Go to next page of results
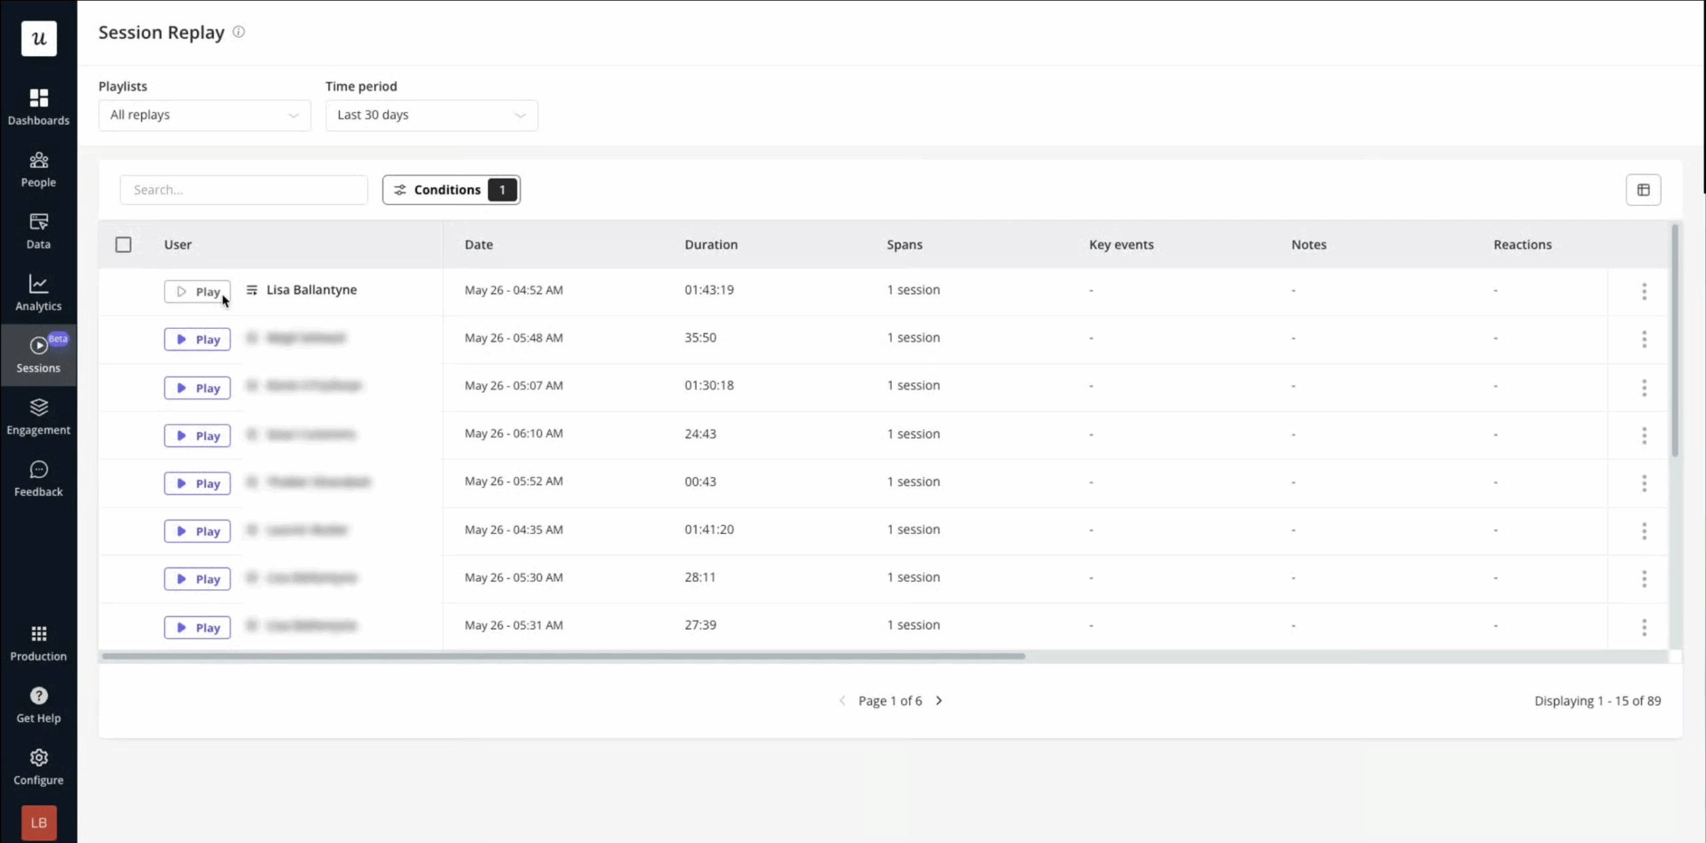Screen dimensions: 1706x843 coord(939,701)
